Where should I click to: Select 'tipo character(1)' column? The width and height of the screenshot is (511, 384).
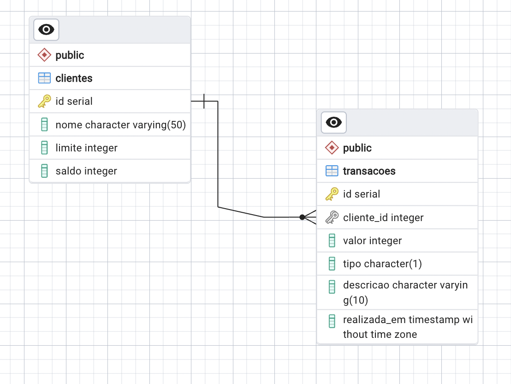click(397, 264)
